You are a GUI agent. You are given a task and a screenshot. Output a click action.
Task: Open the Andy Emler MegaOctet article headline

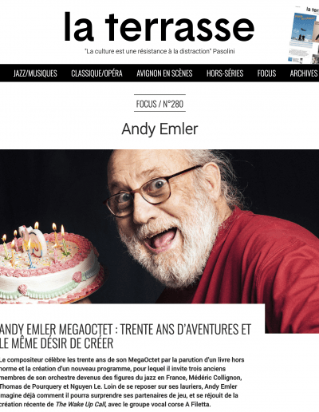pyautogui.click(x=125, y=336)
